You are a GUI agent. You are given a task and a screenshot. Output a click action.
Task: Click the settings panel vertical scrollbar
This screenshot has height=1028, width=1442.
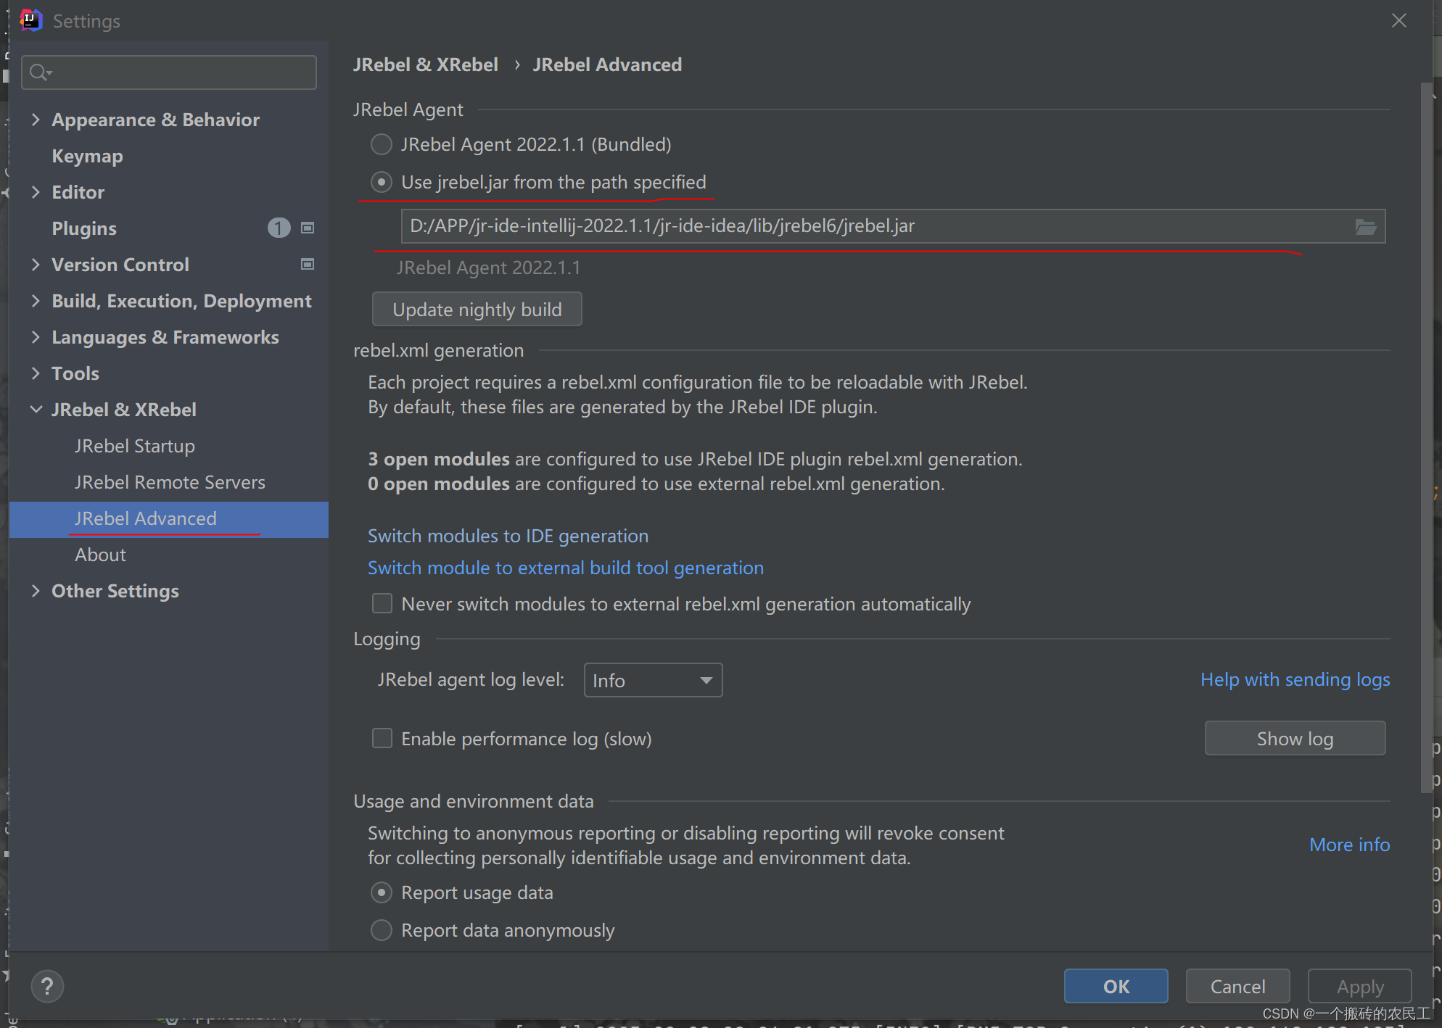[x=1425, y=439]
